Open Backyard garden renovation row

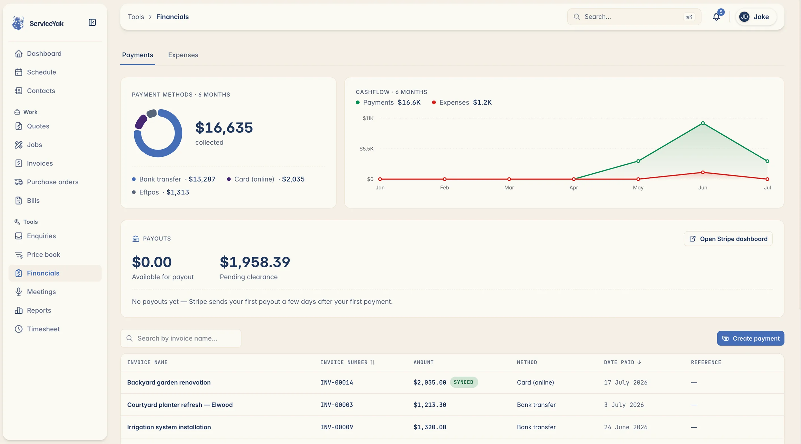click(x=452, y=382)
